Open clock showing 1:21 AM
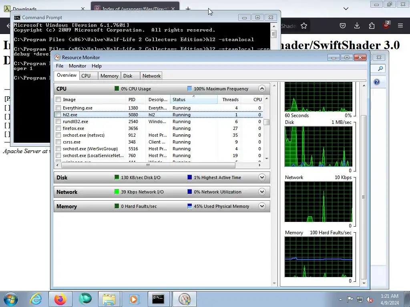410x307 pixels. tap(390, 299)
